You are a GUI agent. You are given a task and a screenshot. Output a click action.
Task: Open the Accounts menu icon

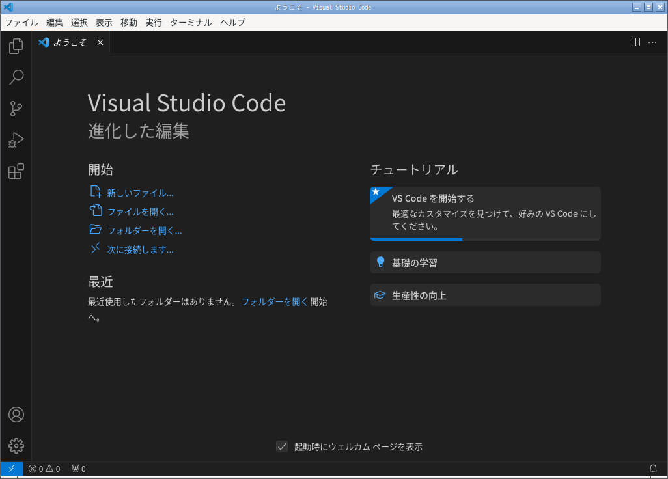click(x=16, y=415)
